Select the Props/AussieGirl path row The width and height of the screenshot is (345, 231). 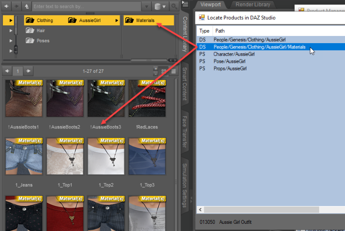(x=230, y=69)
